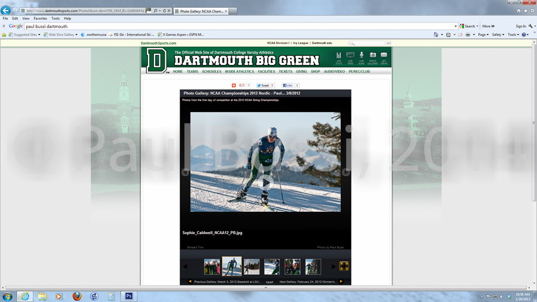Go to next gallery with orange right arrow
The height and width of the screenshot is (302, 537).
pos(341,282)
